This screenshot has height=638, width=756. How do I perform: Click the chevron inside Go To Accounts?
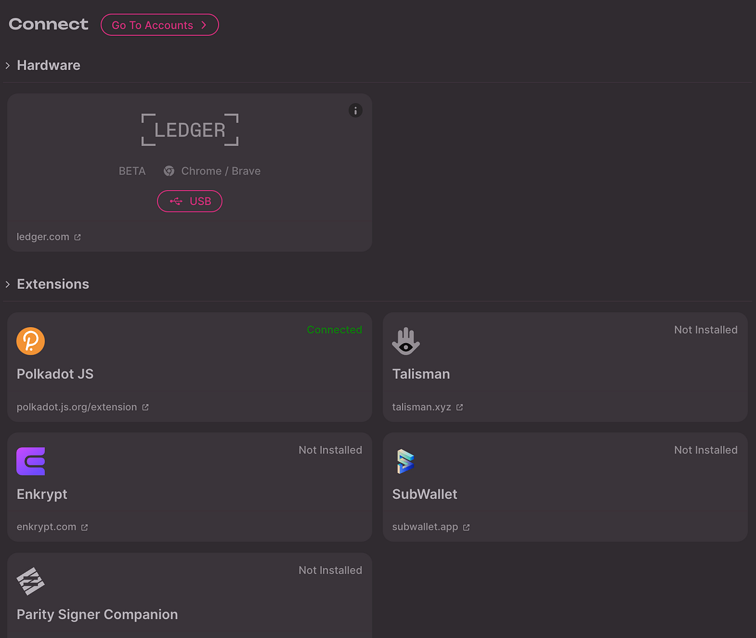(x=204, y=25)
